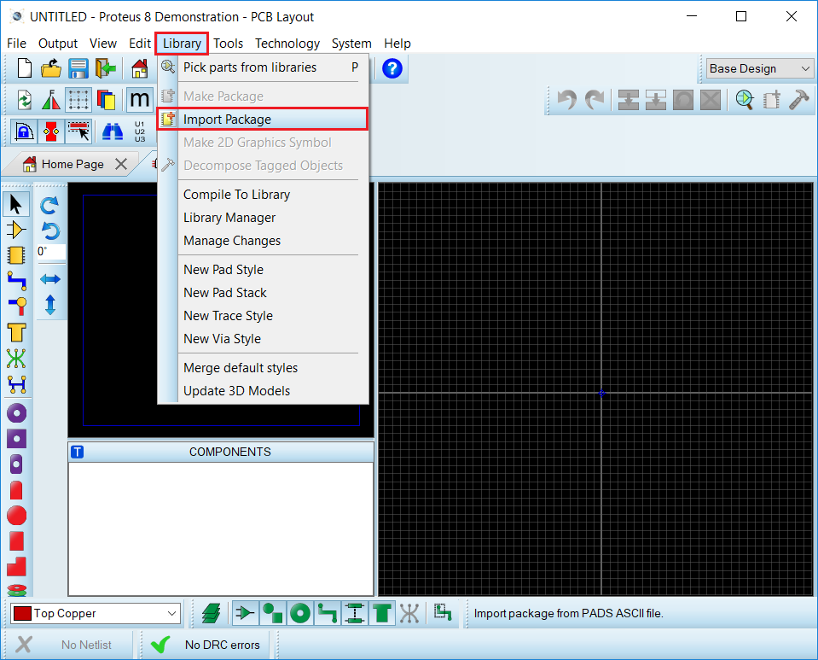Click the rotation angle input field
The height and width of the screenshot is (660, 818).
point(50,252)
